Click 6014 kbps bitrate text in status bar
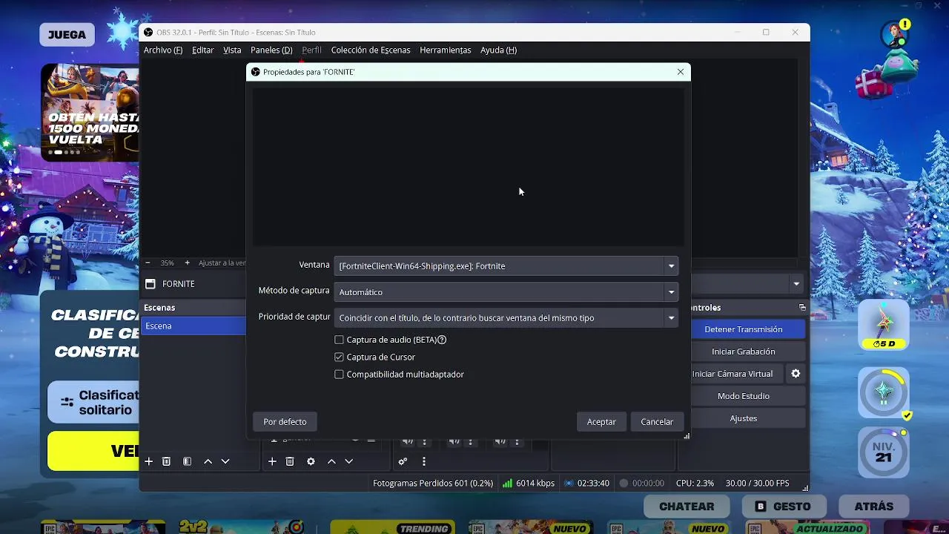Viewport: 949px width, 534px height. point(535,483)
